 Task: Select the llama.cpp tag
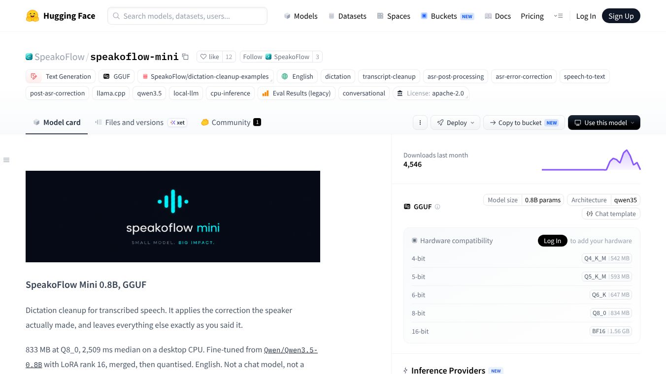tap(111, 93)
